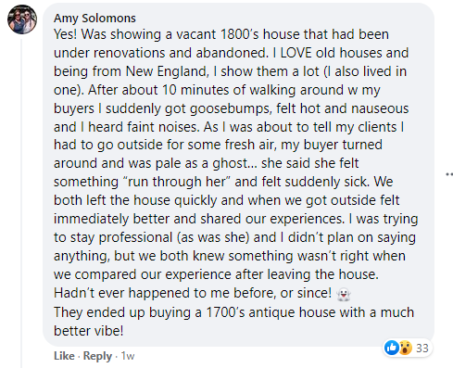The width and height of the screenshot is (453, 368).
Task: Click the blue thumbs-up reaction icon
Action: point(392,348)
